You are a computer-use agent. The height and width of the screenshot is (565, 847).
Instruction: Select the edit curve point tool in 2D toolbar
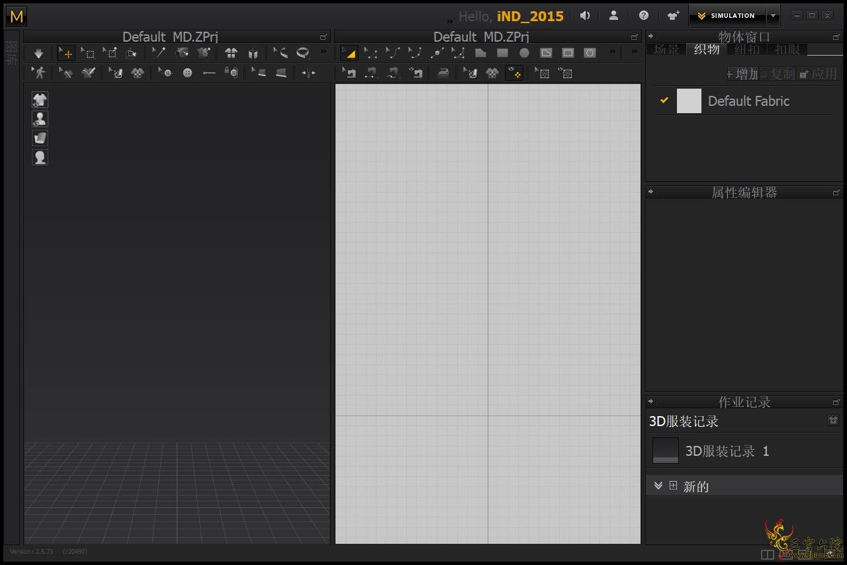pyautogui.click(x=414, y=53)
